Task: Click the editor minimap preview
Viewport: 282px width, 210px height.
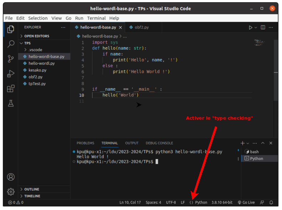Action: 260,42
